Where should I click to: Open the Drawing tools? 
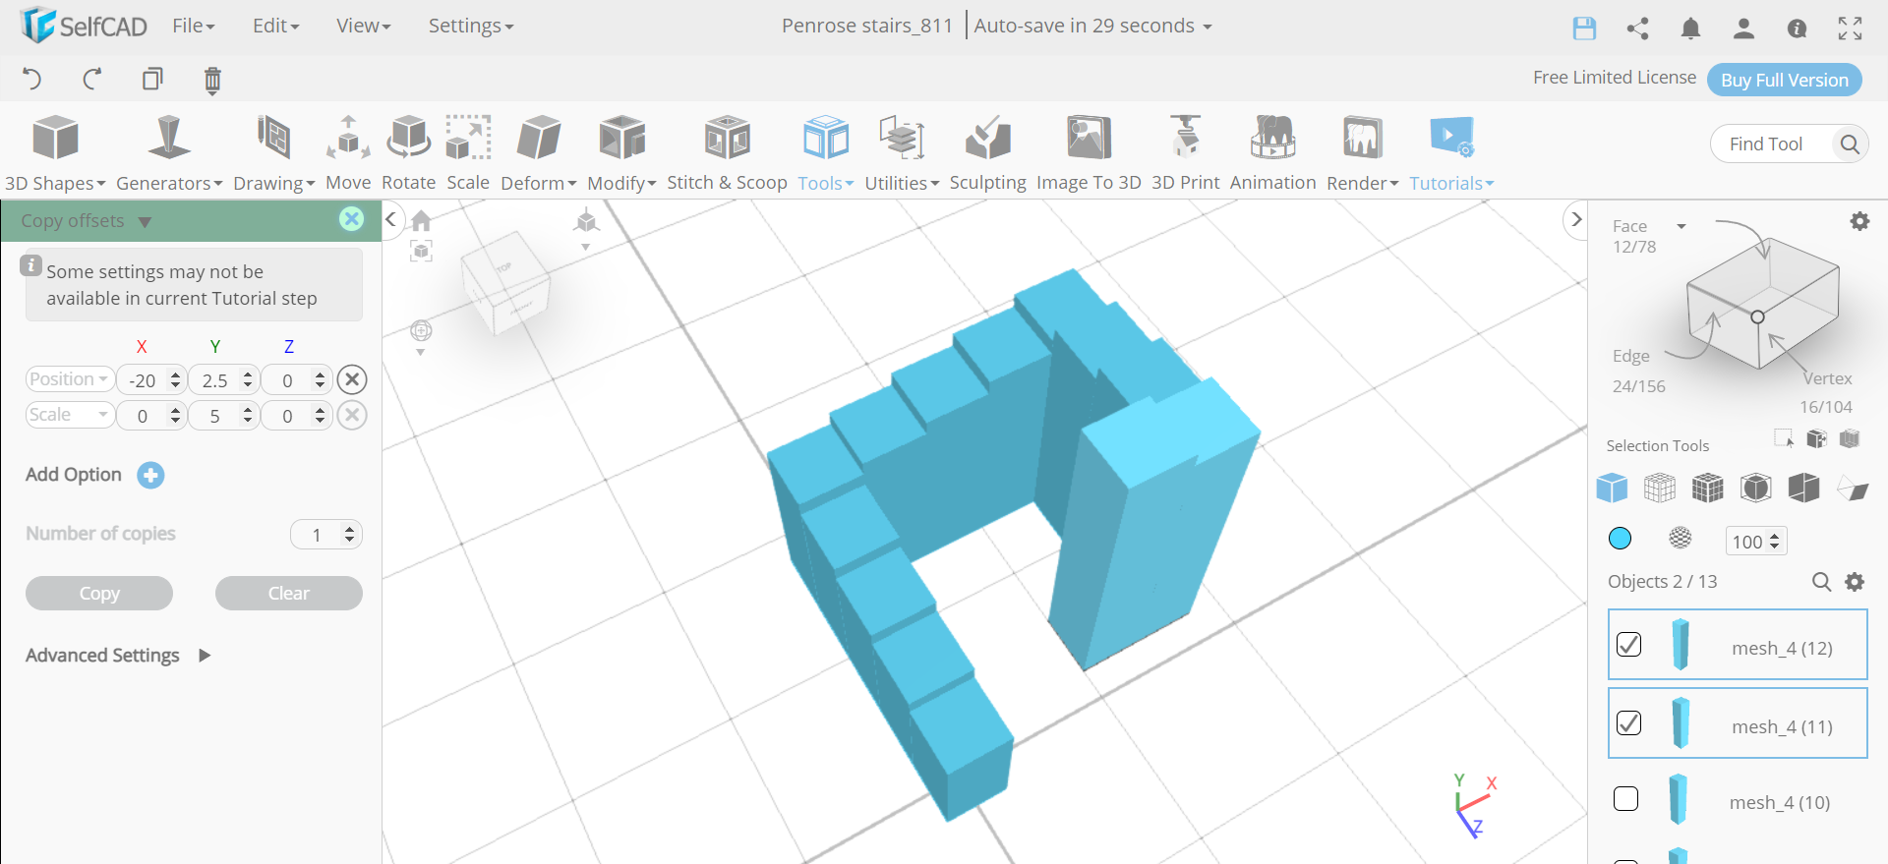(x=273, y=153)
